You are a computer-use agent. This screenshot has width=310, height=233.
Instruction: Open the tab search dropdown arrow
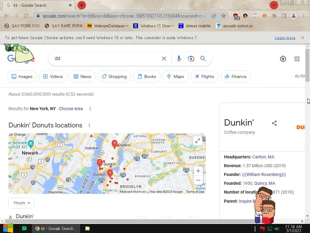(274, 5)
